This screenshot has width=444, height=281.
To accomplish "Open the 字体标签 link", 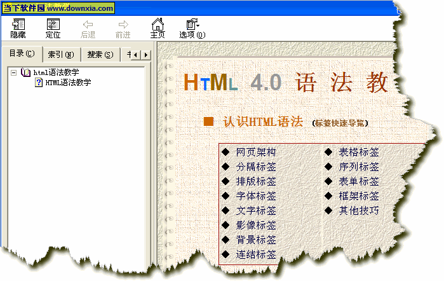I will (256, 196).
